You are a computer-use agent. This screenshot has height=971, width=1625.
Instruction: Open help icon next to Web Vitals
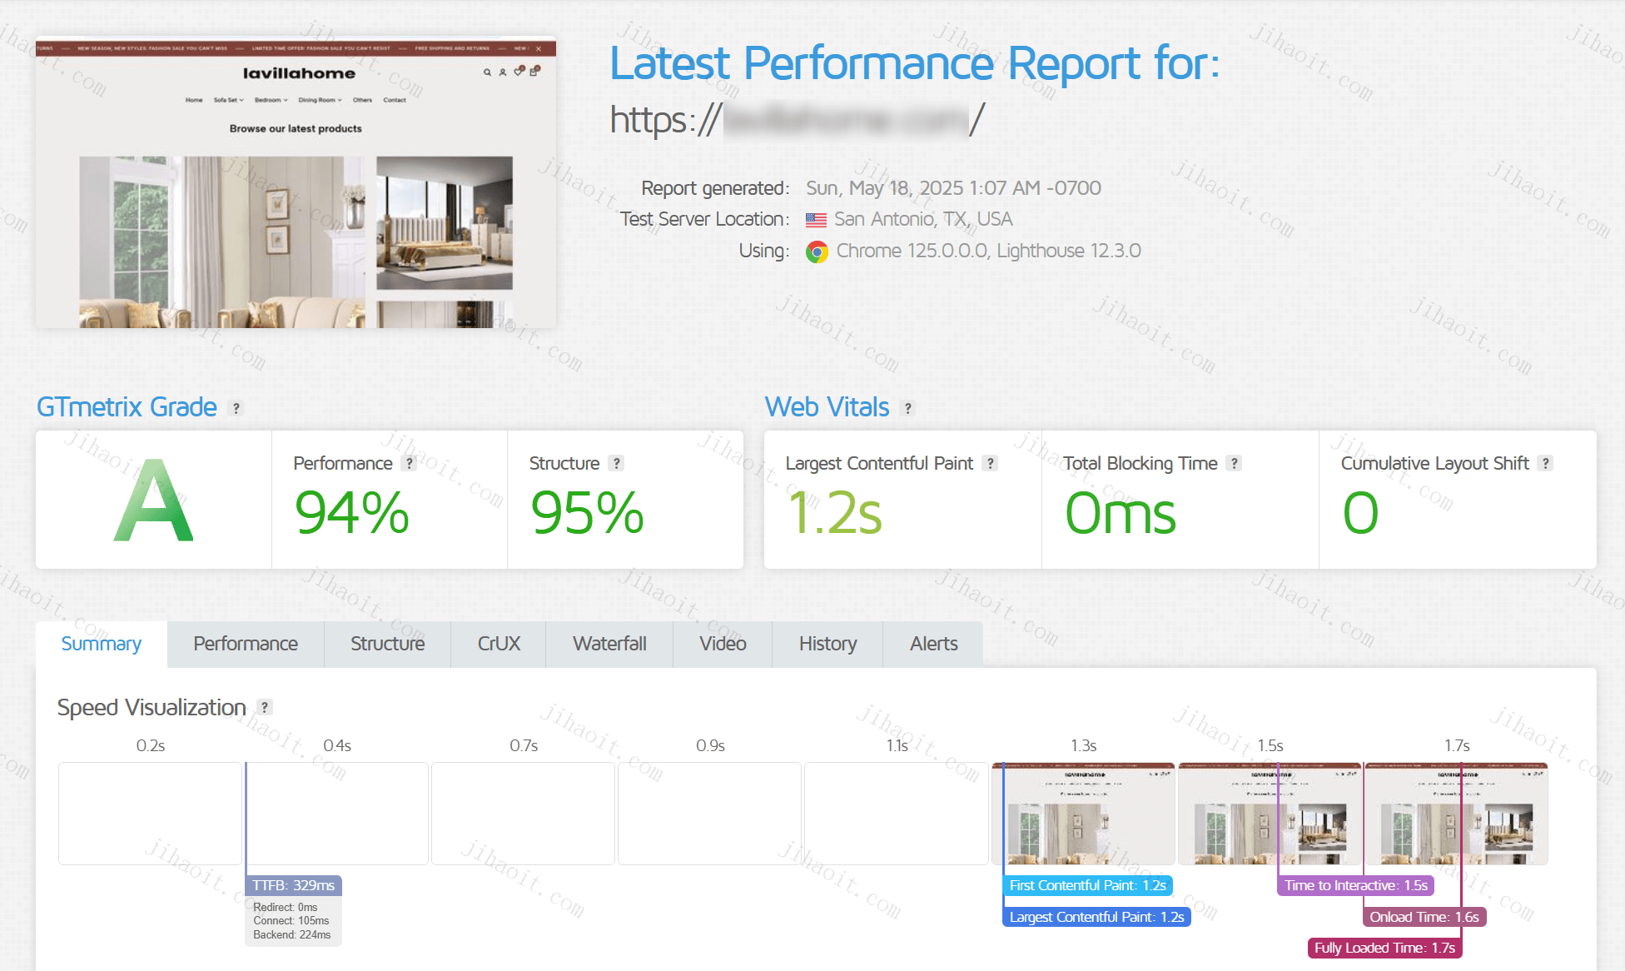(908, 408)
